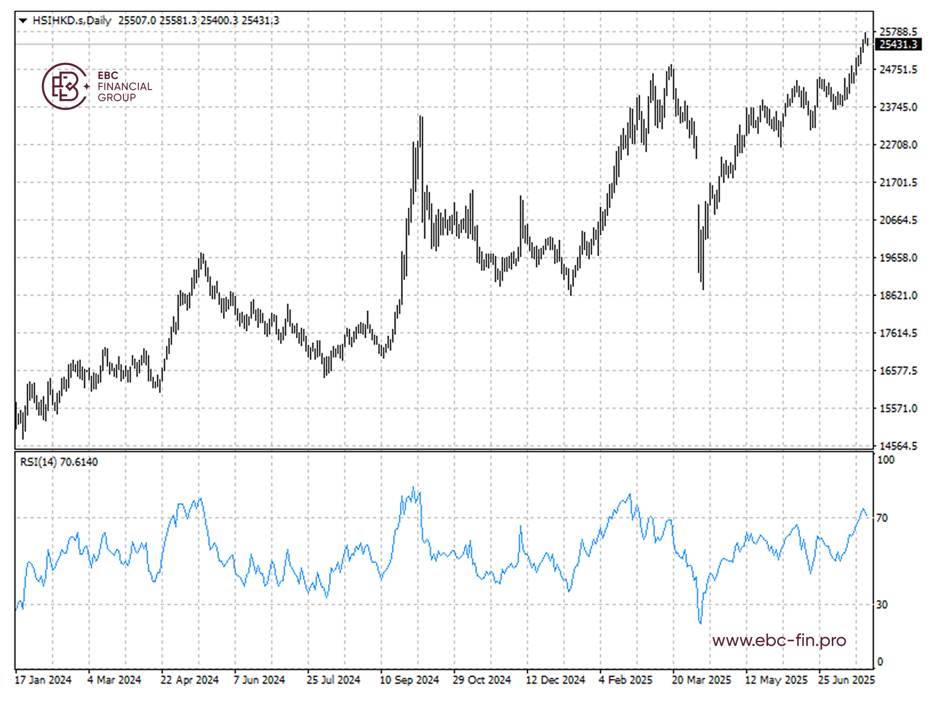The height and width of the screenshot is (703, 942).
Task: Click the RSI 70 level label
Action: 882,518
